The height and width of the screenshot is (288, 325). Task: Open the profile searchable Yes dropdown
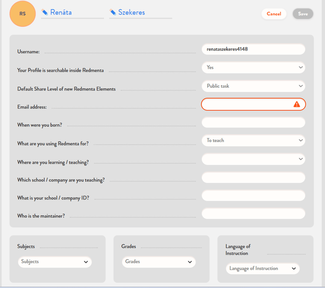pyautogui.click(x=253, y=68)
